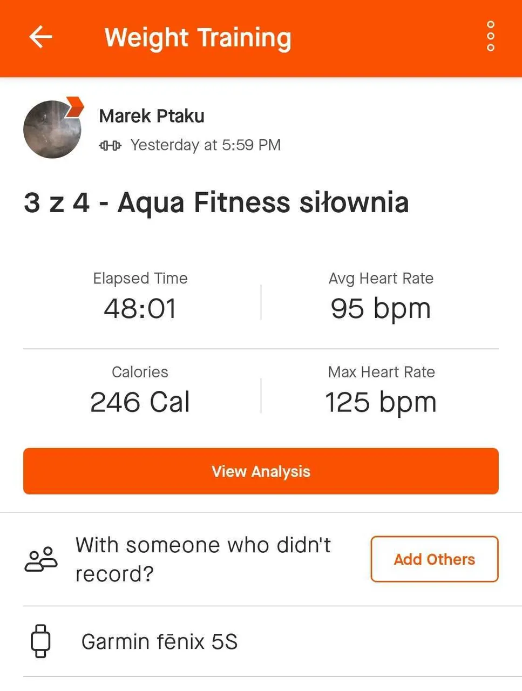
Task: Tap the Calories 246 Cal stat
Action: click(140, 402)
